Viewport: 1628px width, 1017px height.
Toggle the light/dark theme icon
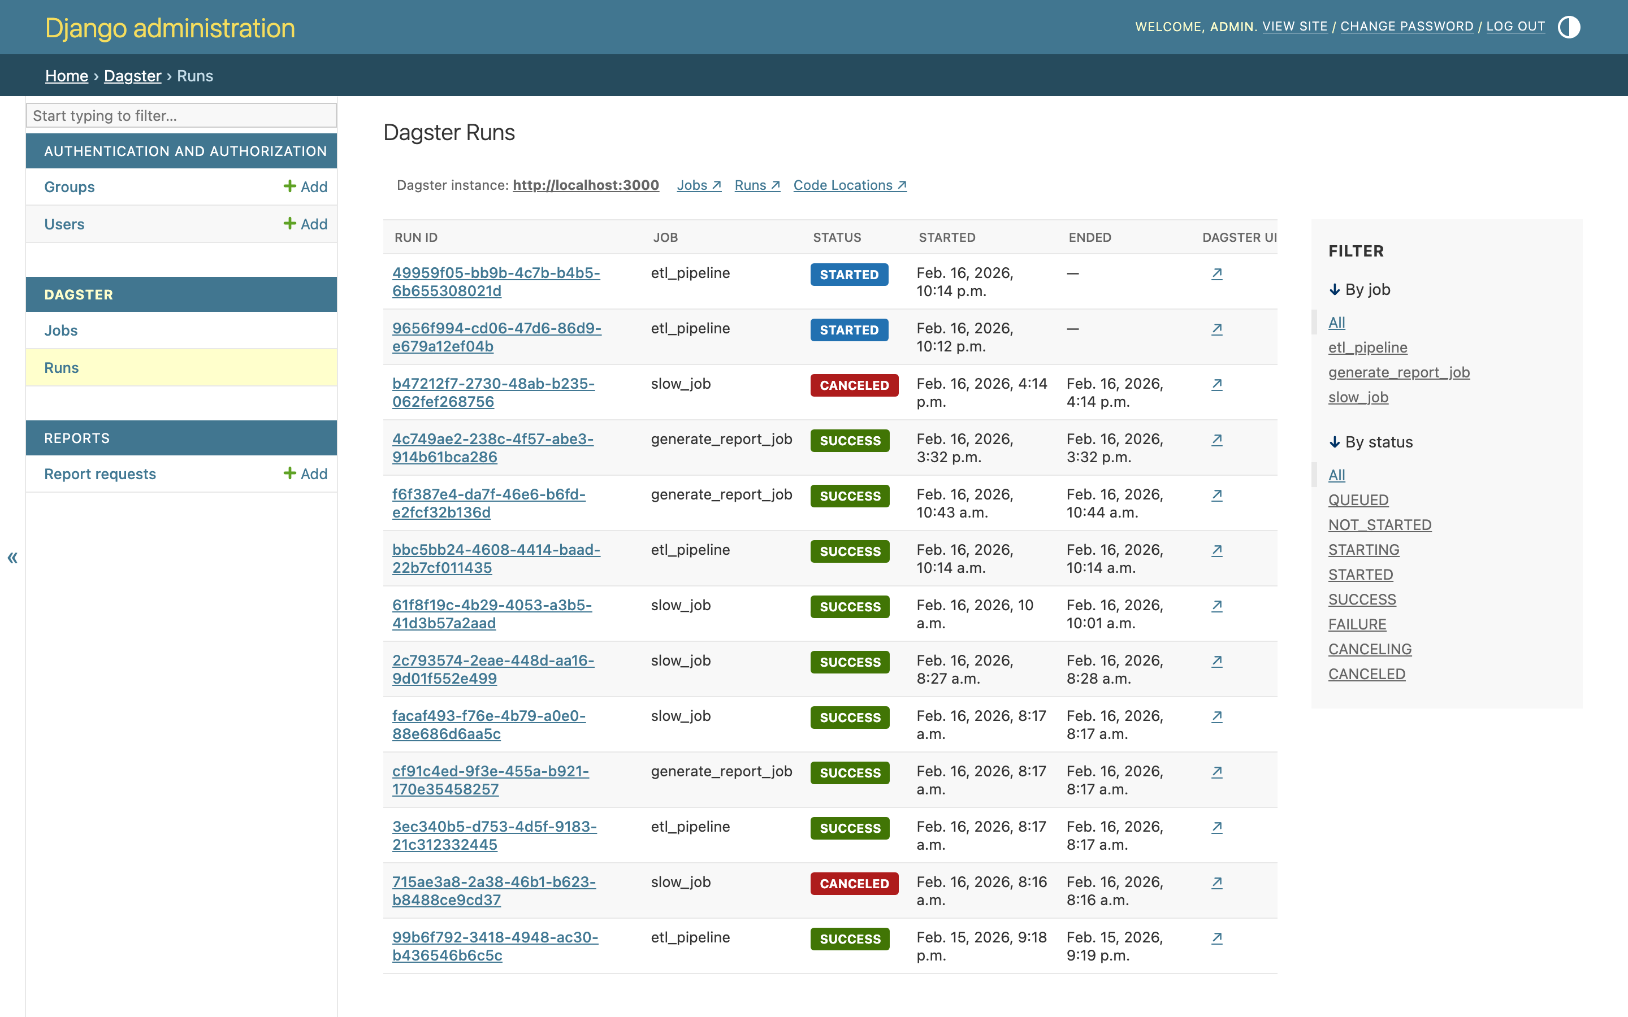click(1569, 27)
